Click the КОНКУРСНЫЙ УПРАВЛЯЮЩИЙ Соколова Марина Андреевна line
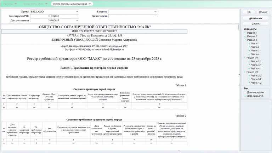The height and width of the screenshot is (153, 272). click(94, 40)
